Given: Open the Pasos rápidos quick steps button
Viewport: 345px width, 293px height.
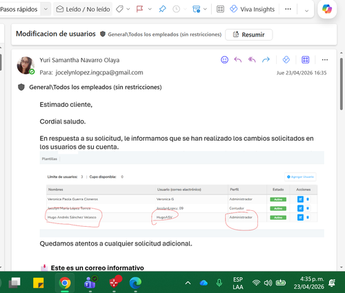Looking at the screenshot, I should tap(19, 9).
